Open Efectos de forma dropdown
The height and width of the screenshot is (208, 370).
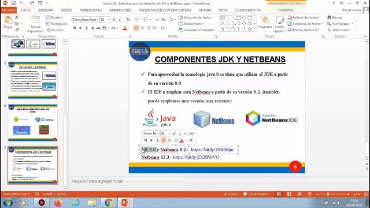304,30
